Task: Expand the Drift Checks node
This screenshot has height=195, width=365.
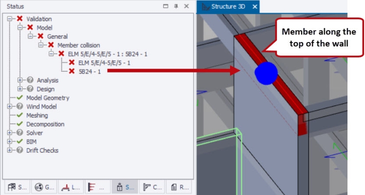Action: coord(9,150)
